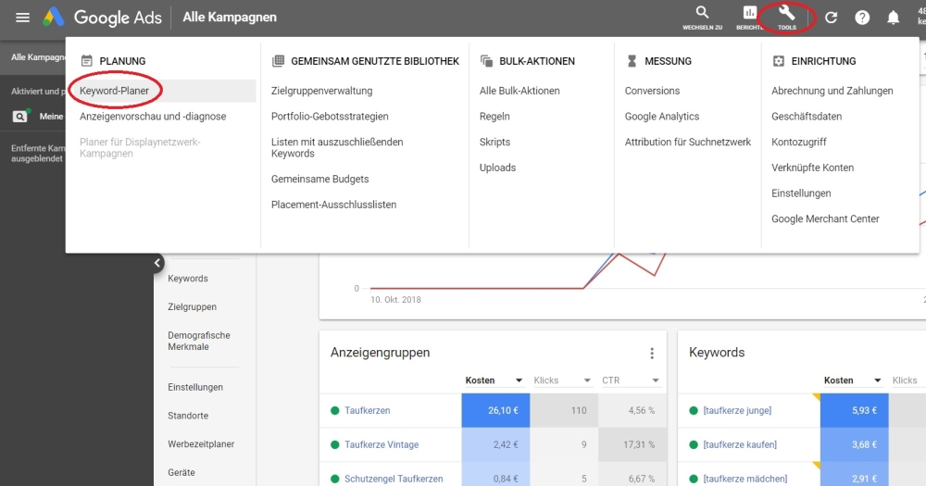Open the [taufkerze junge] keyword link
The height and width of the screenshot is (486, 926).
click(737, 410)
